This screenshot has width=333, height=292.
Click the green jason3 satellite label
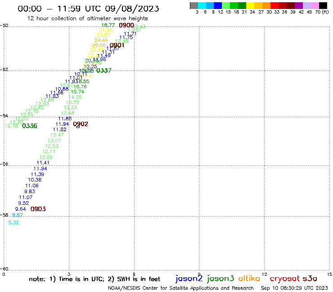(220, 279)
